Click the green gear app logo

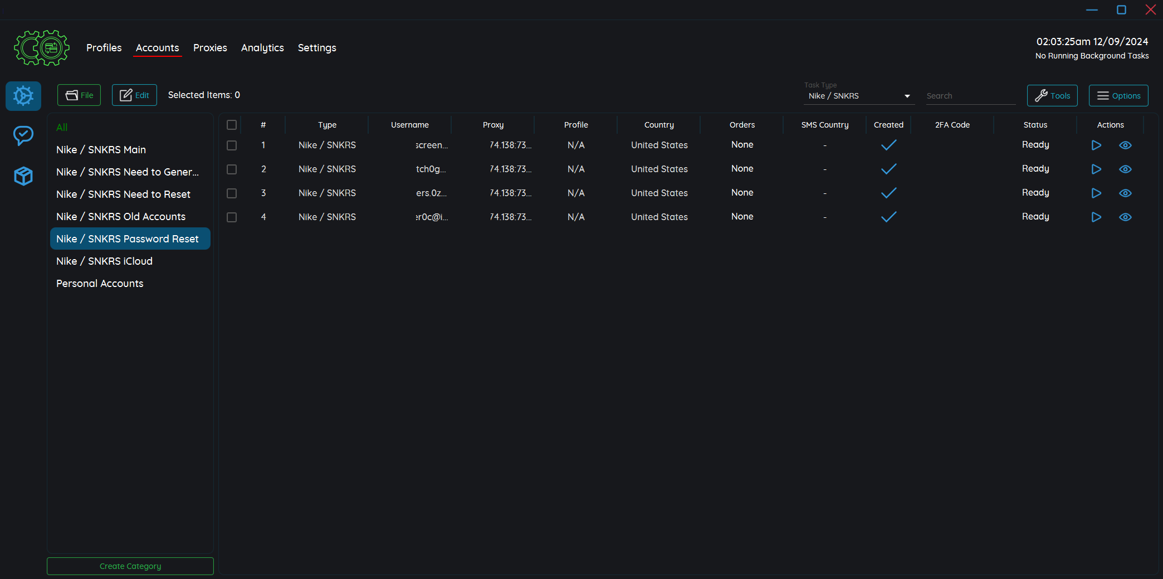[x=42, y=48]
